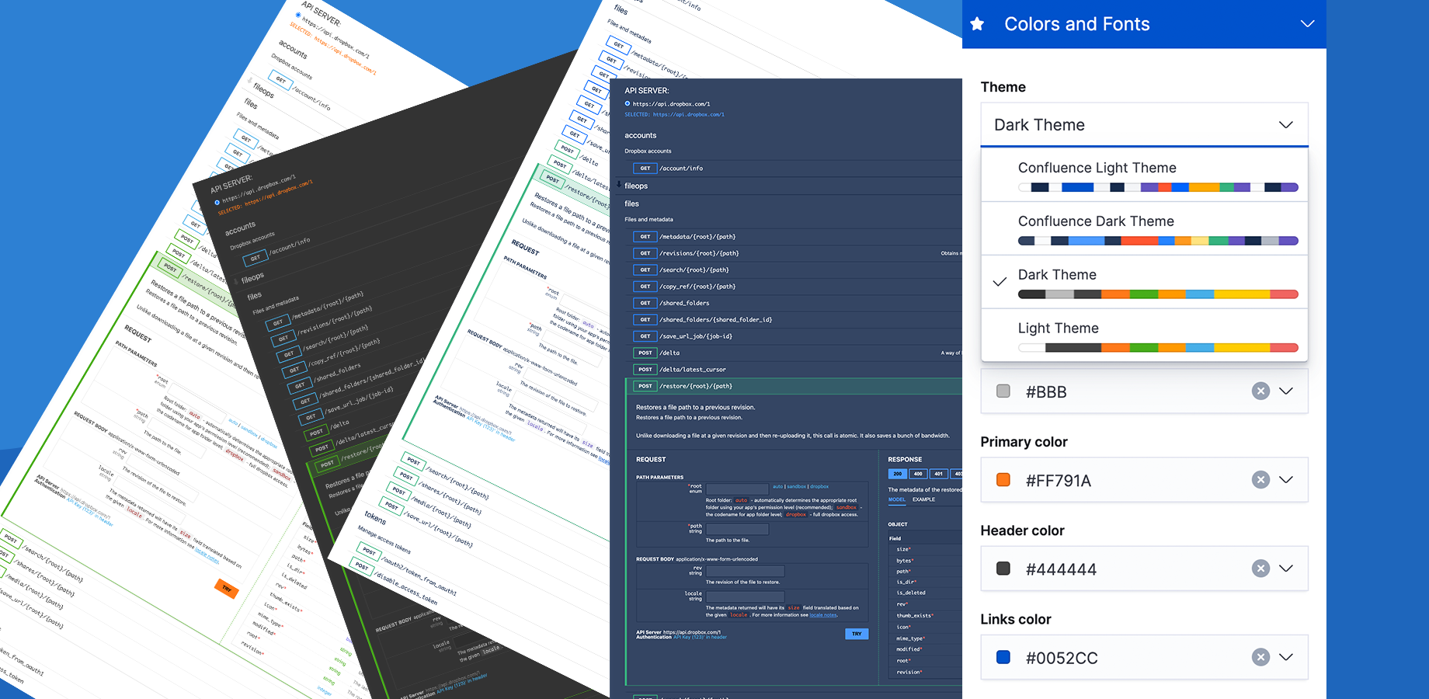Pick the 'auto' enum value link

777,487
